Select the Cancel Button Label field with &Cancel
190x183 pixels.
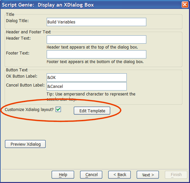(x=87, y=86)
